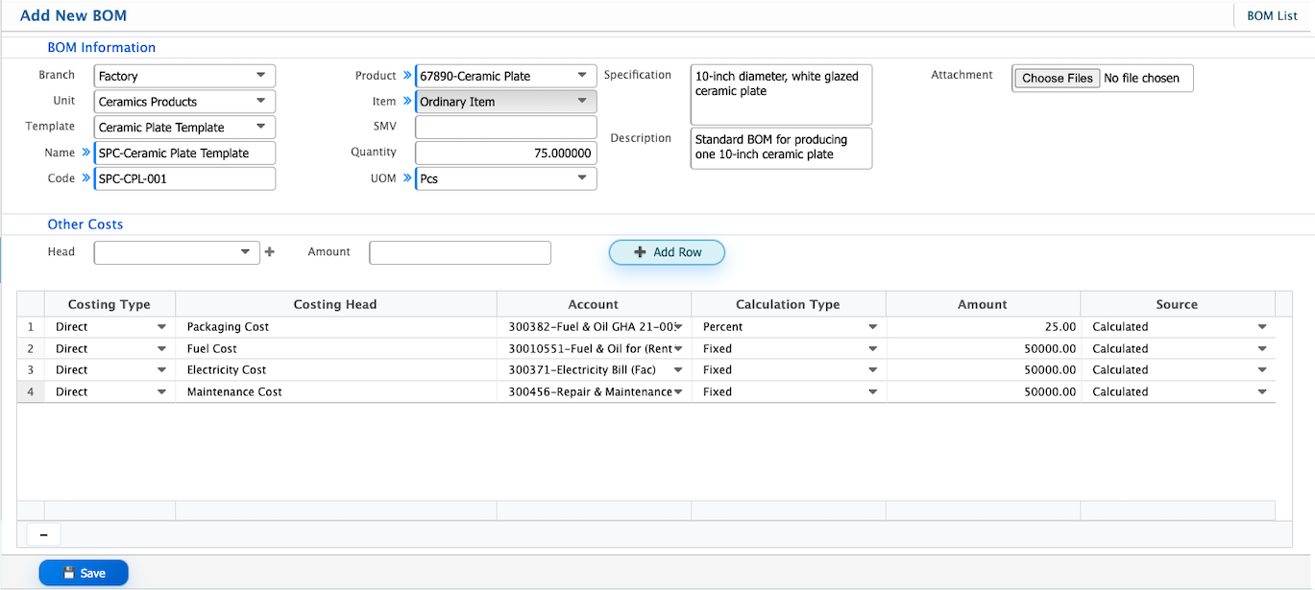Expand the Template dropdown
Viewport: 1315px width, 590px height.
184,128
